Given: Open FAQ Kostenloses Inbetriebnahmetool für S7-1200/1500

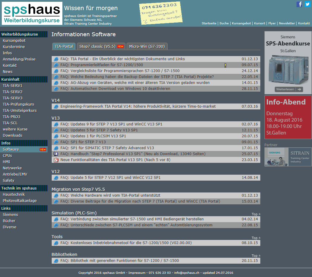Looking at the screenshot, I should coord(126,243).
